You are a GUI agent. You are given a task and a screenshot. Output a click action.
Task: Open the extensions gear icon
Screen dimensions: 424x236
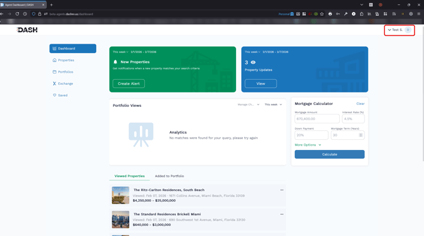(411, 14)
